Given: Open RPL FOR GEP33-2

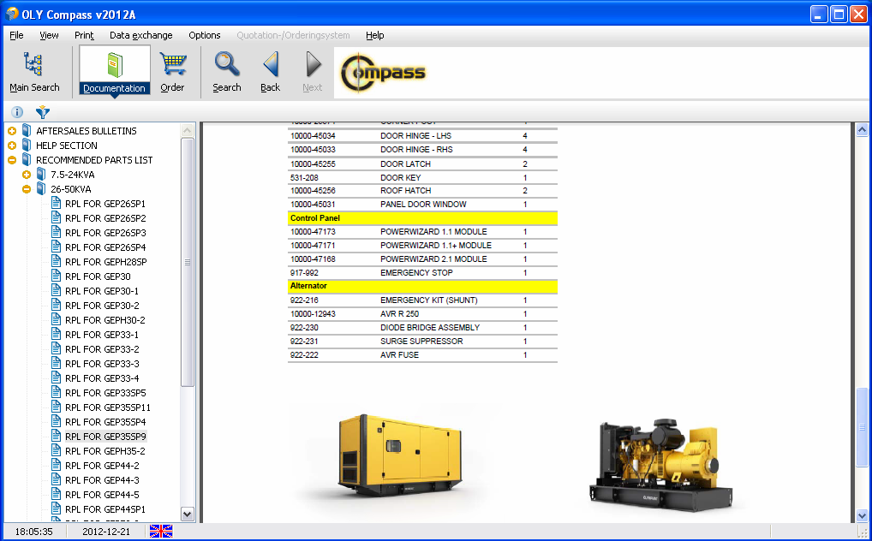Looking at the screenshot, I should [x=102, y=349].
